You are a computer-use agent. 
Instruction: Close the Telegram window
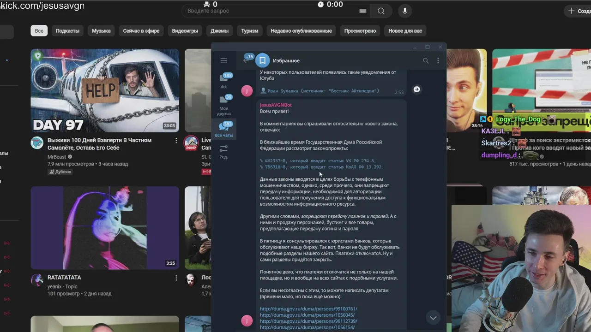440,47
